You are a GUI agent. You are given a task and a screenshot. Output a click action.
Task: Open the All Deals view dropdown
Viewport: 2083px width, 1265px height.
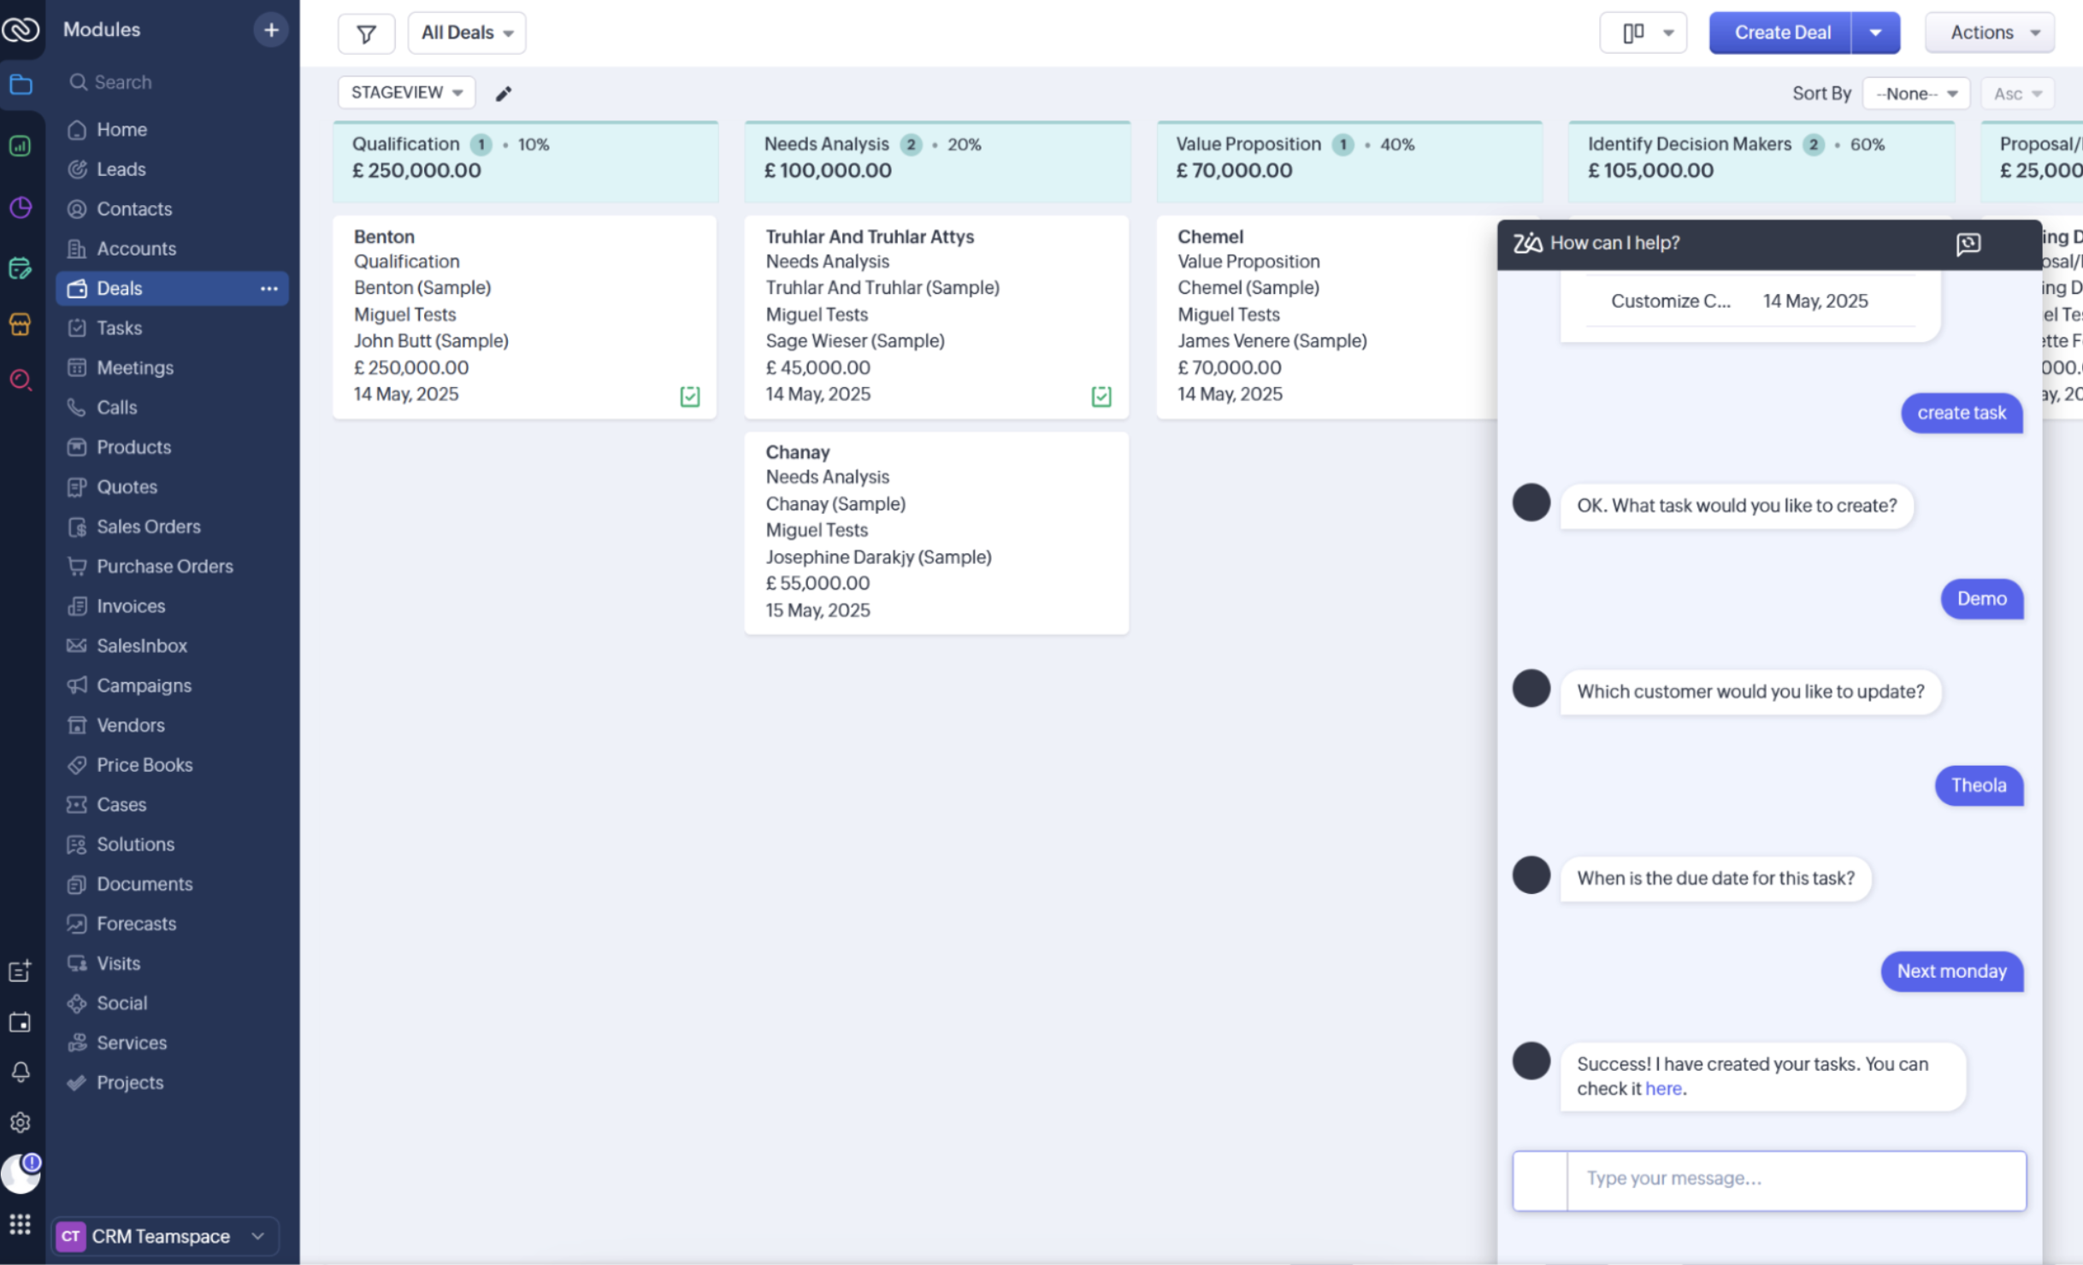467,33
